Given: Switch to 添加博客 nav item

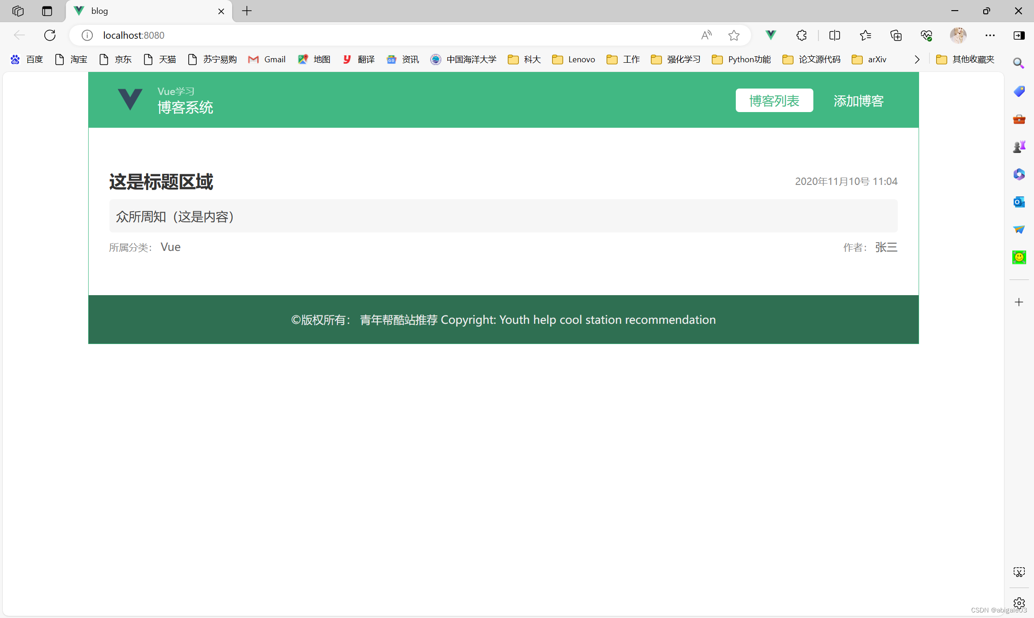Looking at the screenshot, I should (x=858, y=101).
